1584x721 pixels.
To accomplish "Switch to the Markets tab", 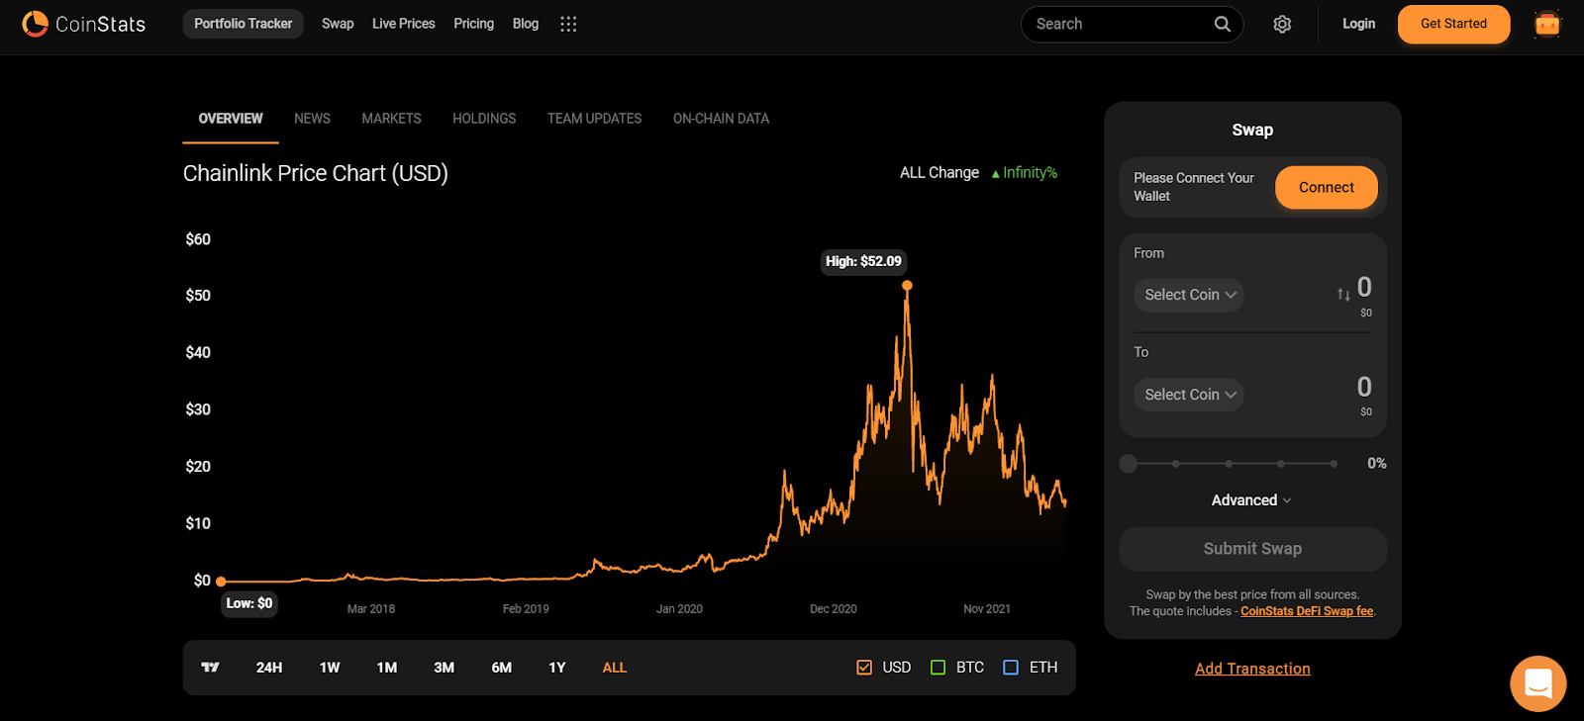I will [x=391, y=119].
